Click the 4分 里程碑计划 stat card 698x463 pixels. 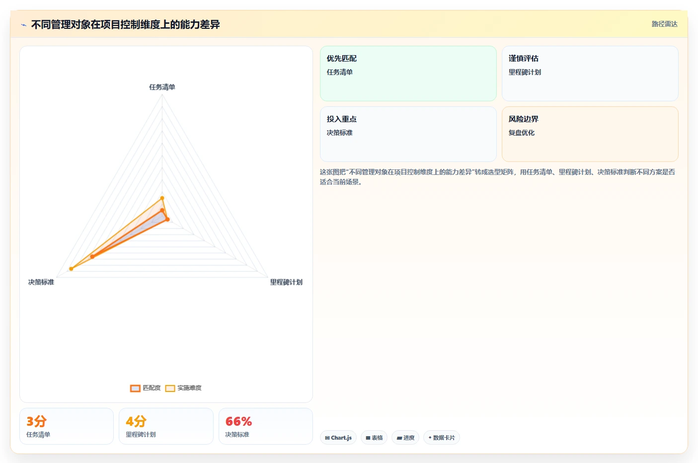(166, 426)
